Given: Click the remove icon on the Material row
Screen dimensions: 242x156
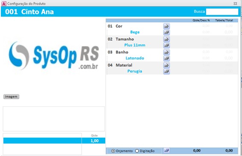Looking at the screenshot, I should tap(166, 65).
